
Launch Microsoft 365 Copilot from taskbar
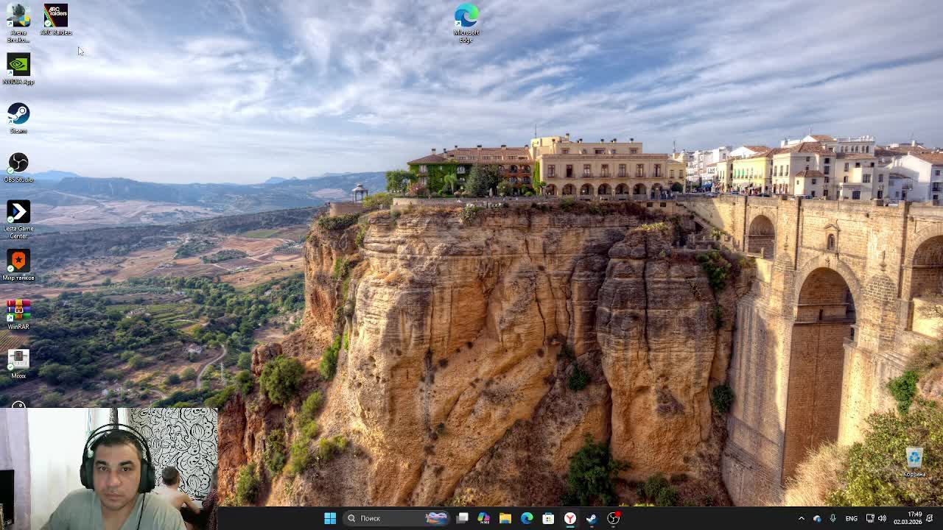[483, 518]
